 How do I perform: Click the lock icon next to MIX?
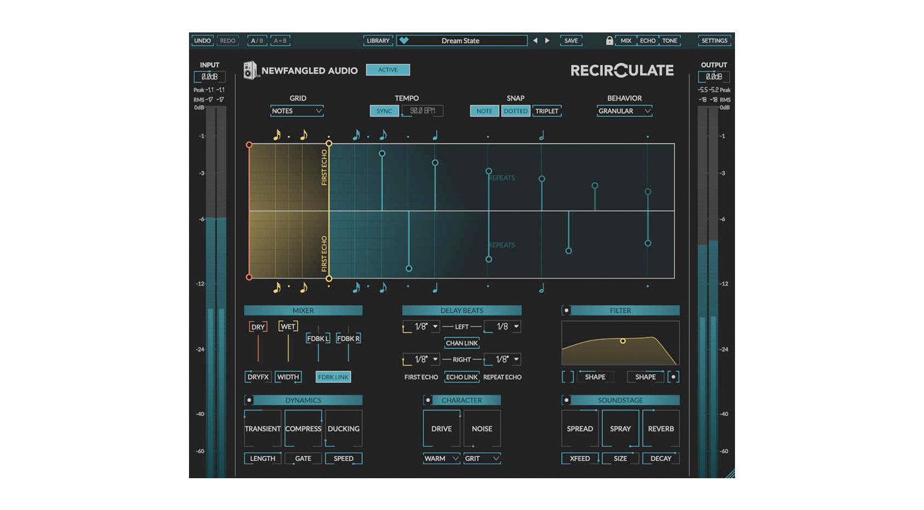click(x=610, y=40)
